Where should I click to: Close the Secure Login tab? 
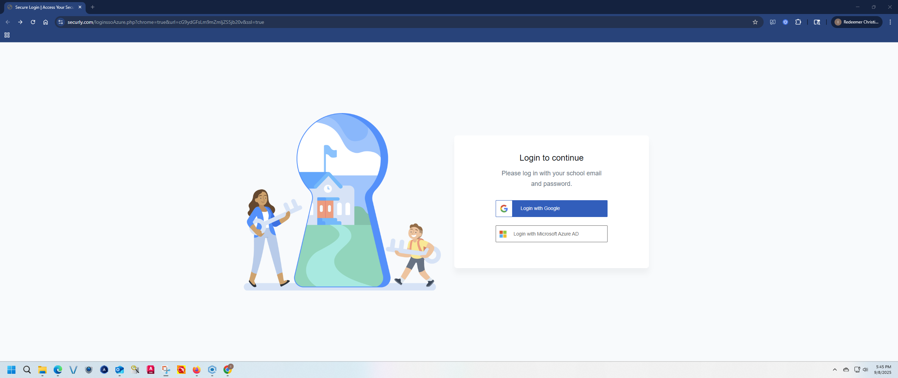click(80, 7)
